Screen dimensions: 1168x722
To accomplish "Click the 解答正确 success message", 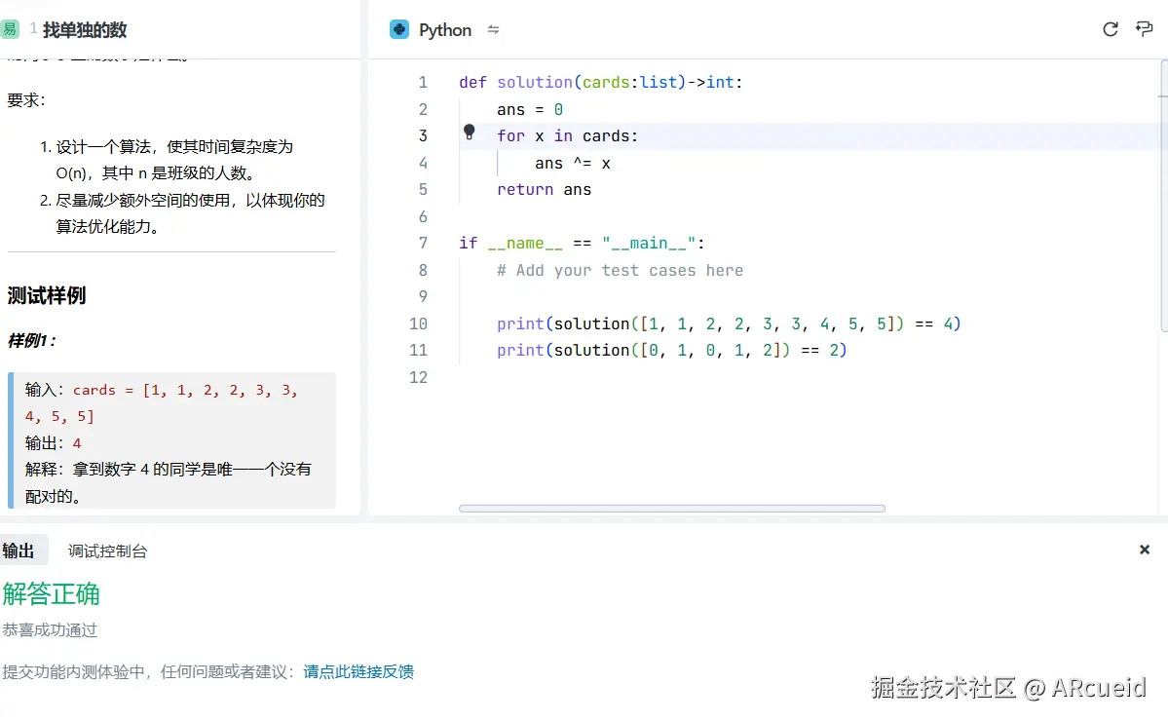I will (x=52, y=593).
